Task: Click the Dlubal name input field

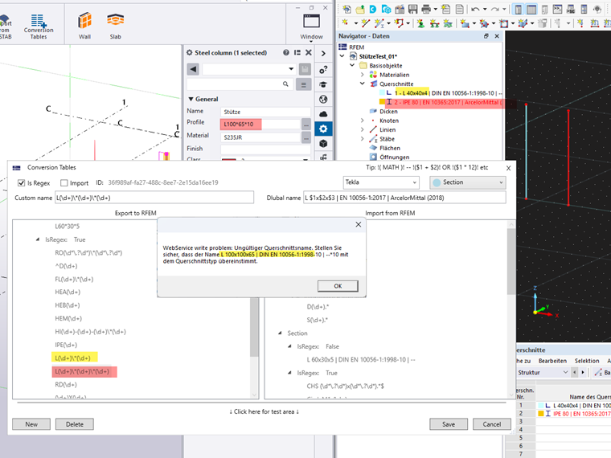Action: click(x=404, y=198)
